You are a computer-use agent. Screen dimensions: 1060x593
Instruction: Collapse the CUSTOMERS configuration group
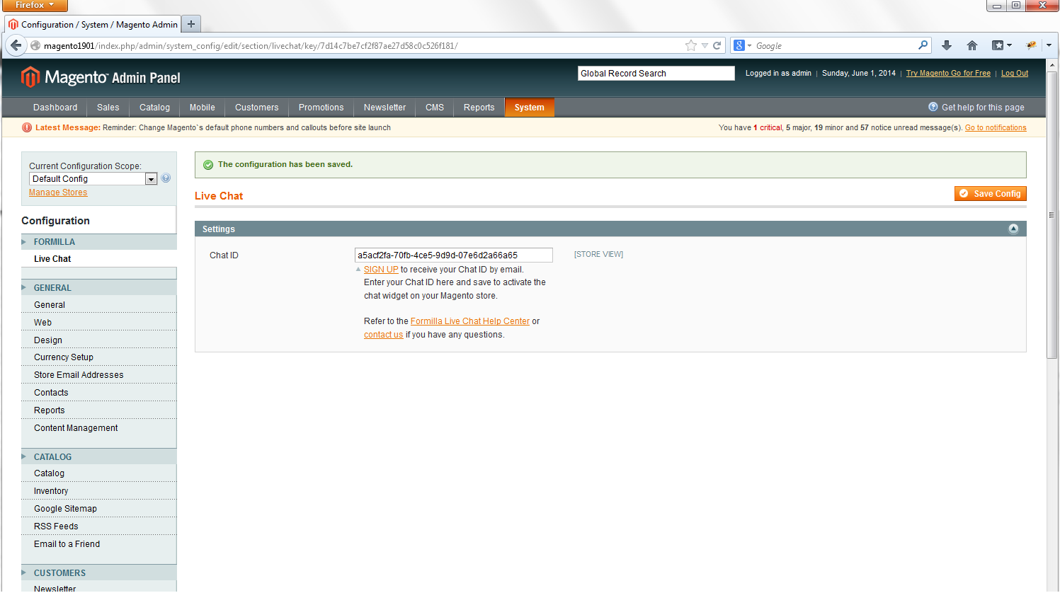coord(99,573)
